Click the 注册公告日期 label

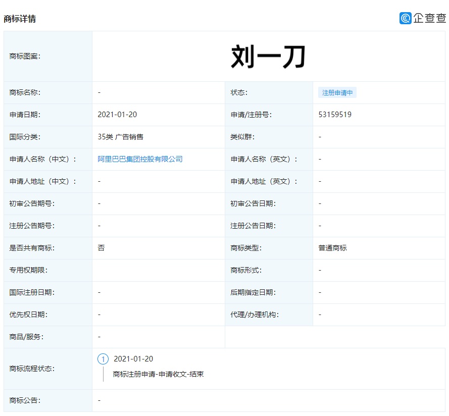[x=253, y=226]
